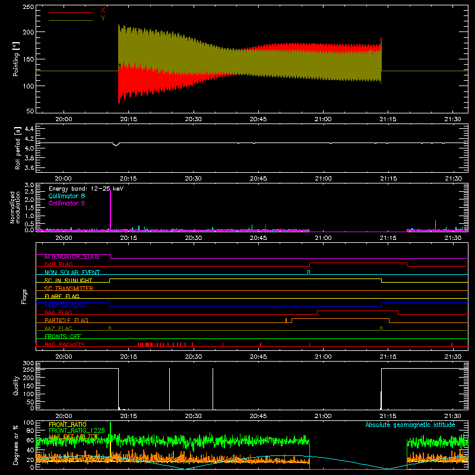Click the olive Y legend label

(x=103, y=18)
